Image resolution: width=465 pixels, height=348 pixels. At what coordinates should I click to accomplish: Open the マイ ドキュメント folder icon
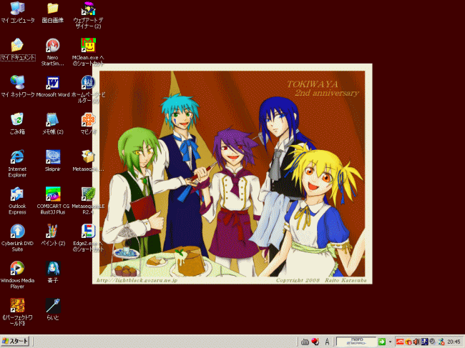[17, 49]
